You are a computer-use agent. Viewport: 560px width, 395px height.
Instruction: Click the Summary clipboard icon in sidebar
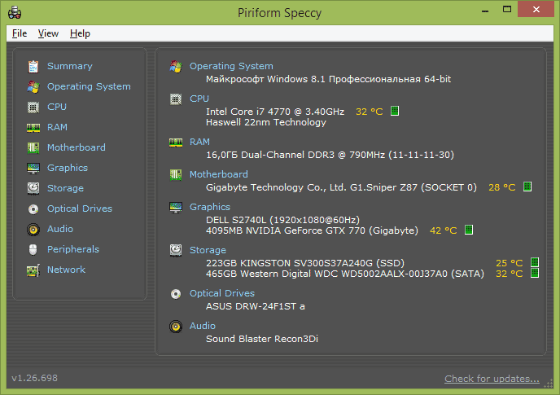coord(33,67)
